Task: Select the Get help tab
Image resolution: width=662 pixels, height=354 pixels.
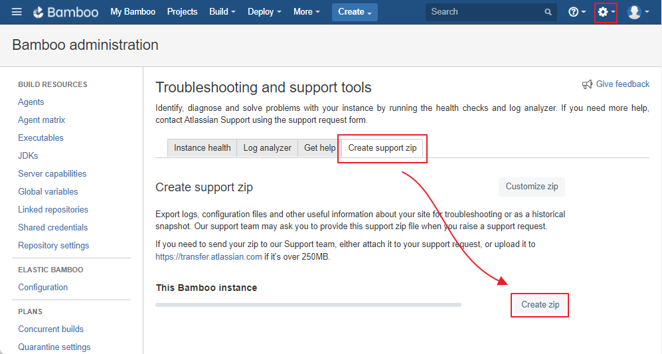Action: point(319,148)
